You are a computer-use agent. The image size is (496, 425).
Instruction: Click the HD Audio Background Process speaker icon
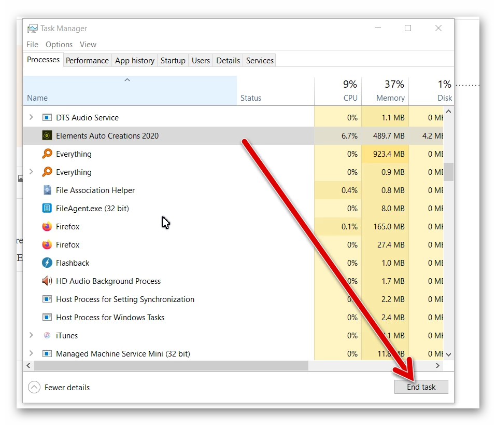pos(47,281)
